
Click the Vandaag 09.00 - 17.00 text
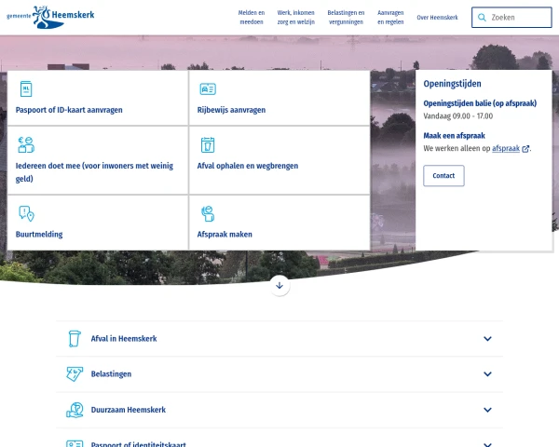click(x=458, y=116)
